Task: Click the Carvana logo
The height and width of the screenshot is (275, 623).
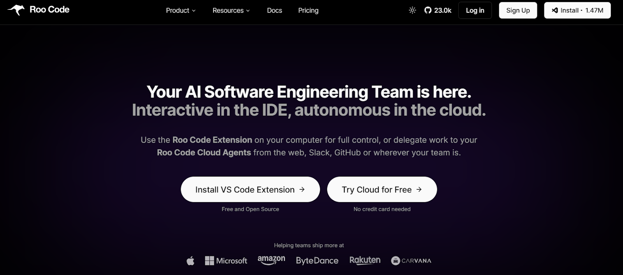Action: point(411,260)
